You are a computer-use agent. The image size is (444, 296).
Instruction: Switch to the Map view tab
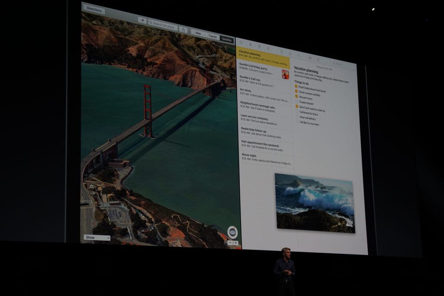point(198,33)
